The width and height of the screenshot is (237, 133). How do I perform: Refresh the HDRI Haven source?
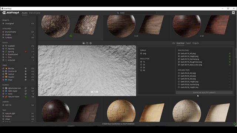[x=26, y=91]
